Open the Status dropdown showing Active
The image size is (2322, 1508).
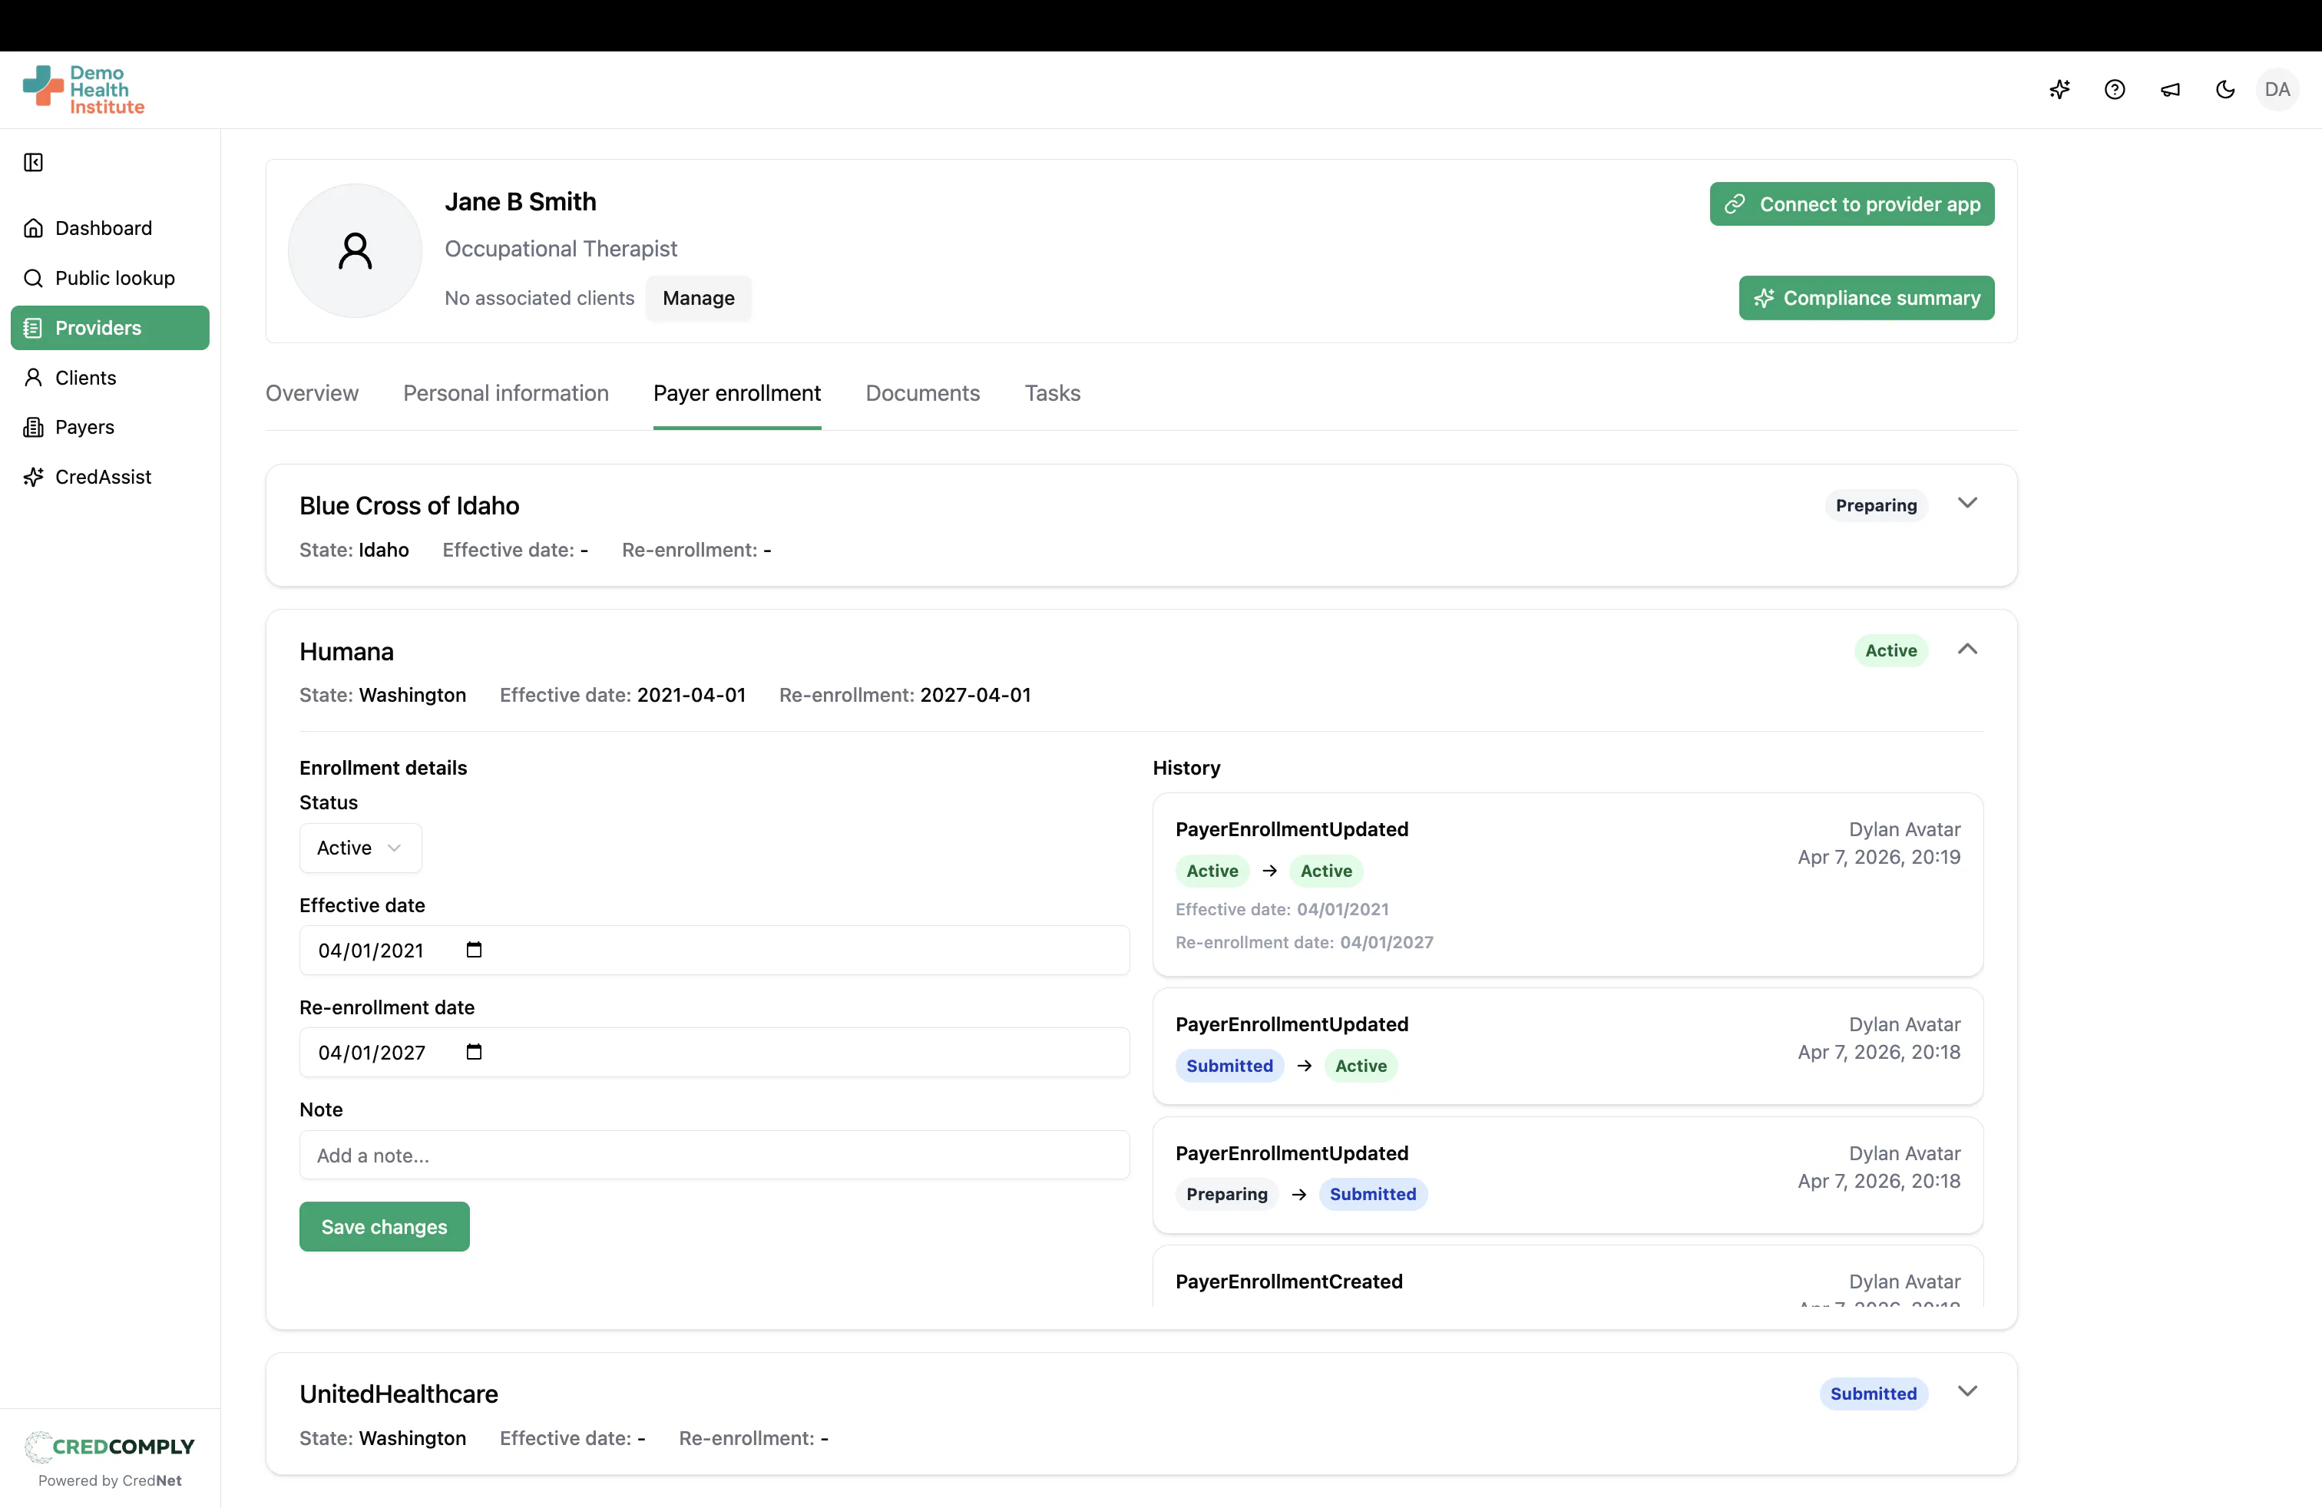(x=359, y=848)
